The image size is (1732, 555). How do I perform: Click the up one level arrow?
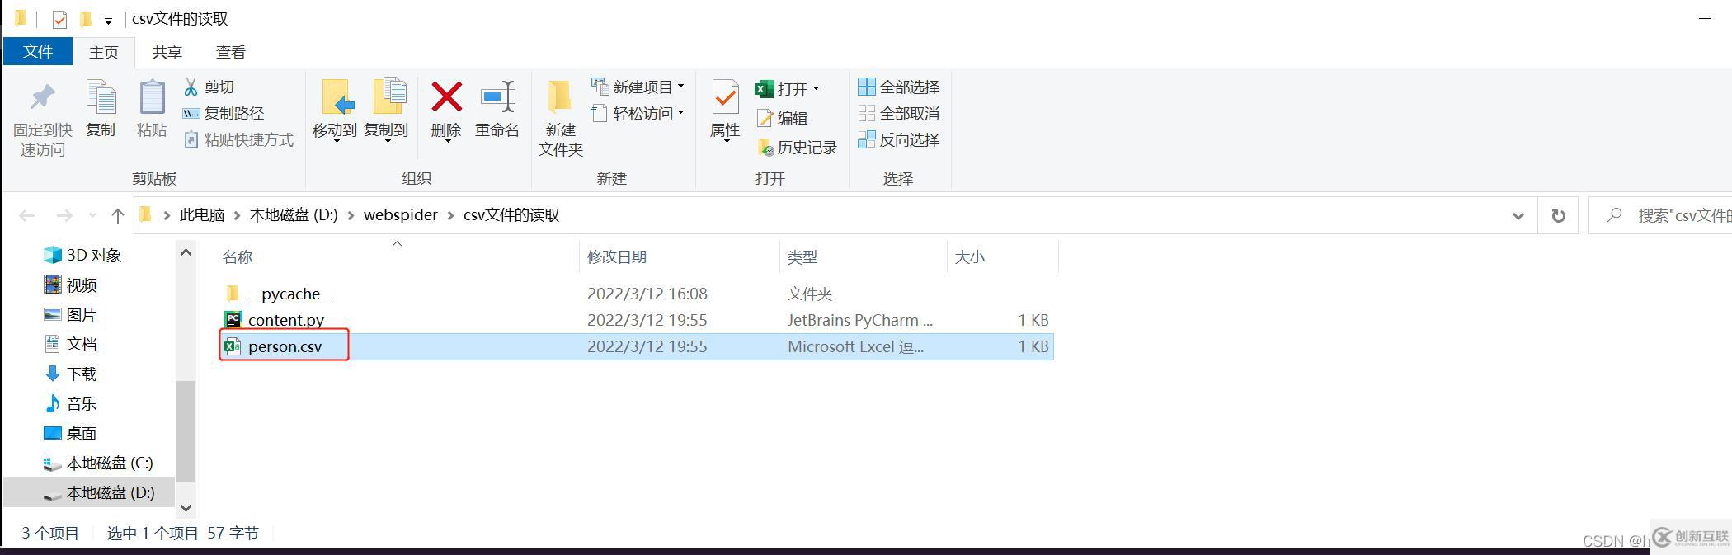118,215
